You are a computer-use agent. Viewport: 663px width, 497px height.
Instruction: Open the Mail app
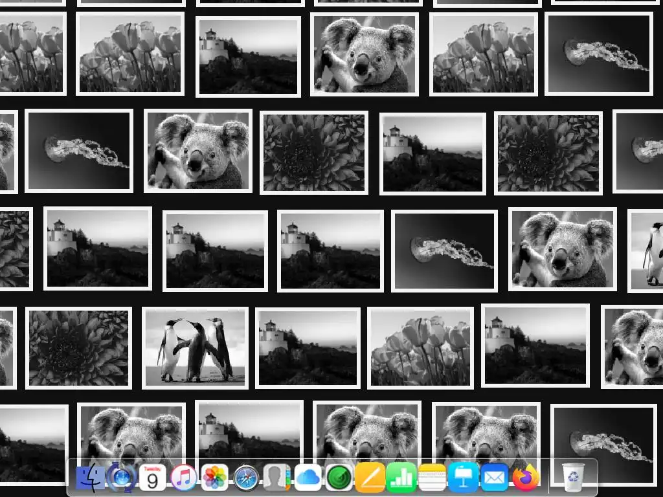[x=494, y=478]
